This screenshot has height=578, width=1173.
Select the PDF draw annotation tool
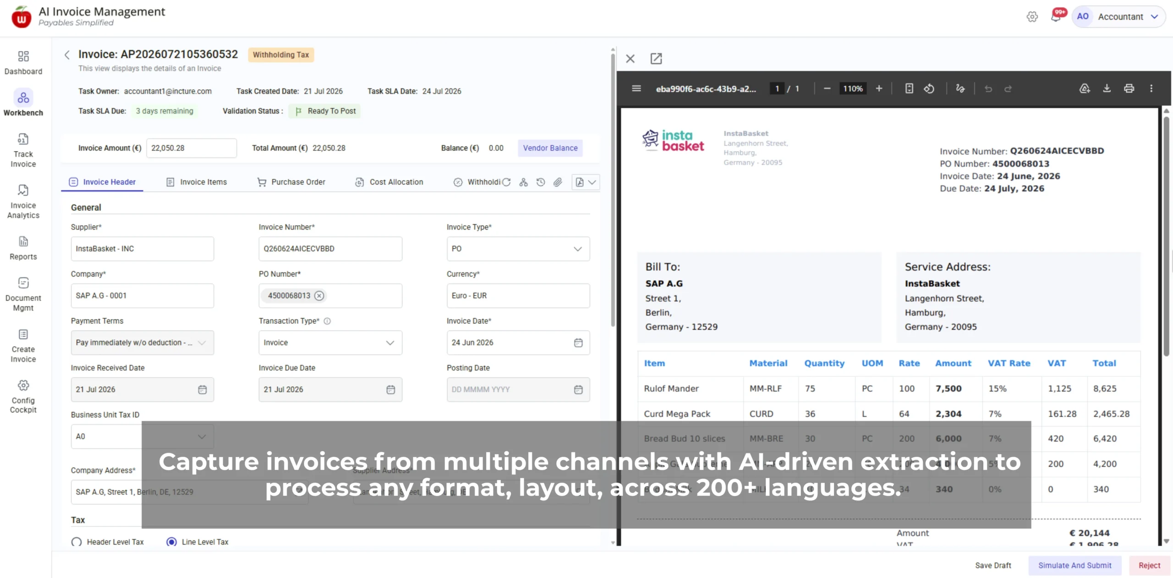coord(960,88)
